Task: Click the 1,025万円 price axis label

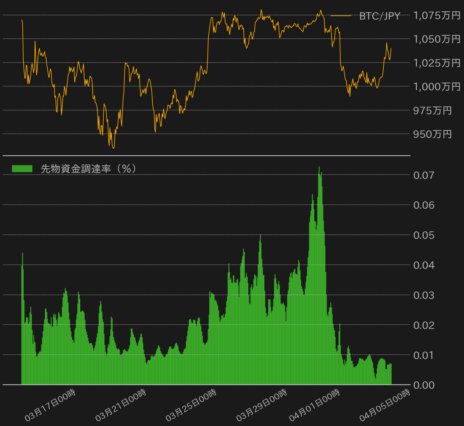Action: pyautogui.click(x=437, y=63)
